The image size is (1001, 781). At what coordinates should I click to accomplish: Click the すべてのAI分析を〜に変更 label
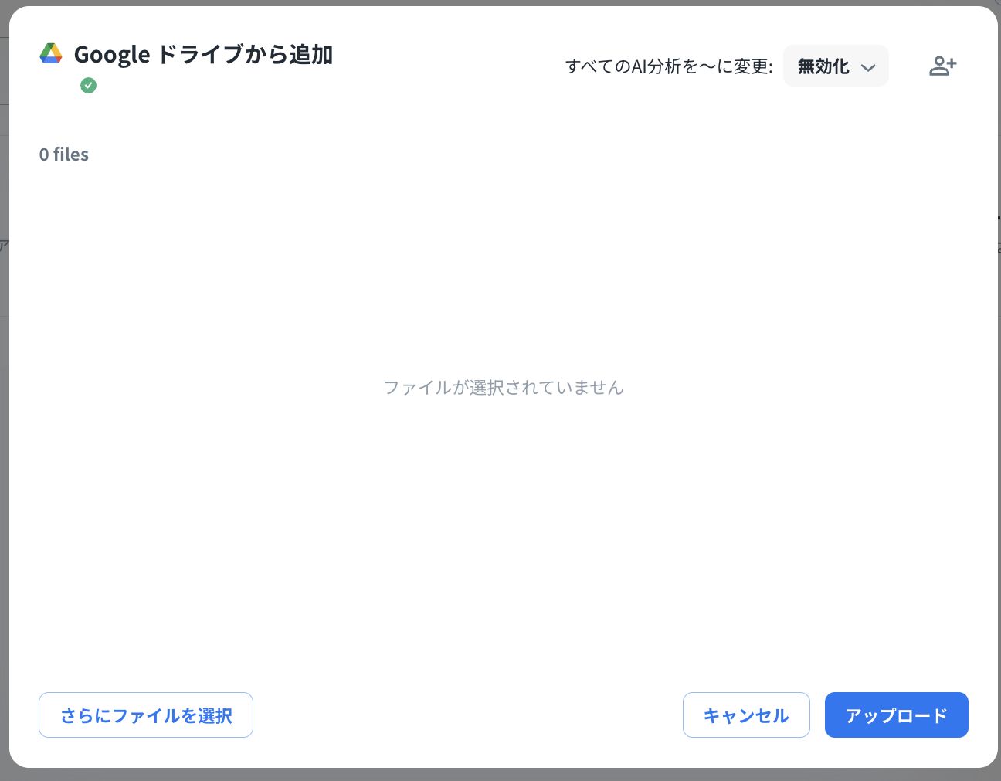pyautogui.click(x=669, y=66)
